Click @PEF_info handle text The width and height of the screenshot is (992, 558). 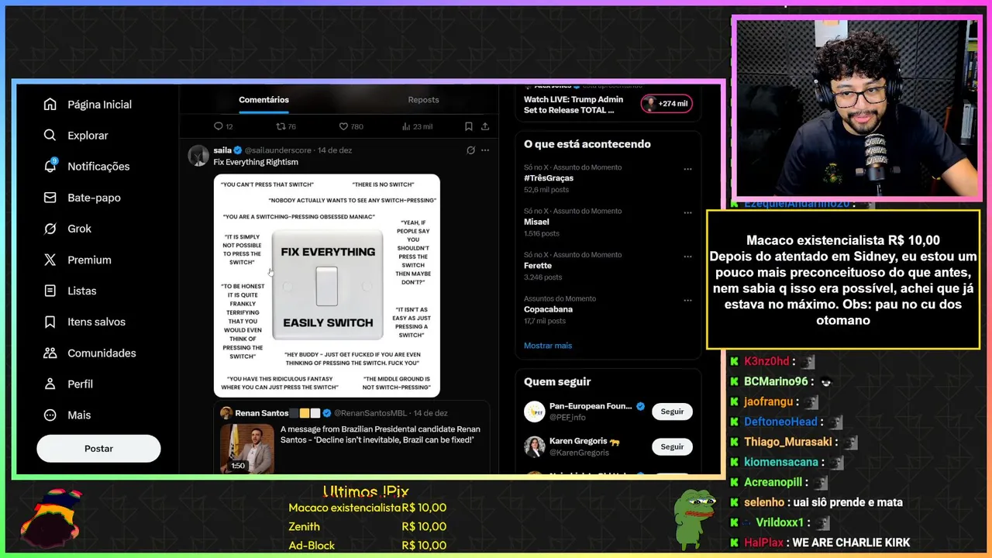pos(567,418)
